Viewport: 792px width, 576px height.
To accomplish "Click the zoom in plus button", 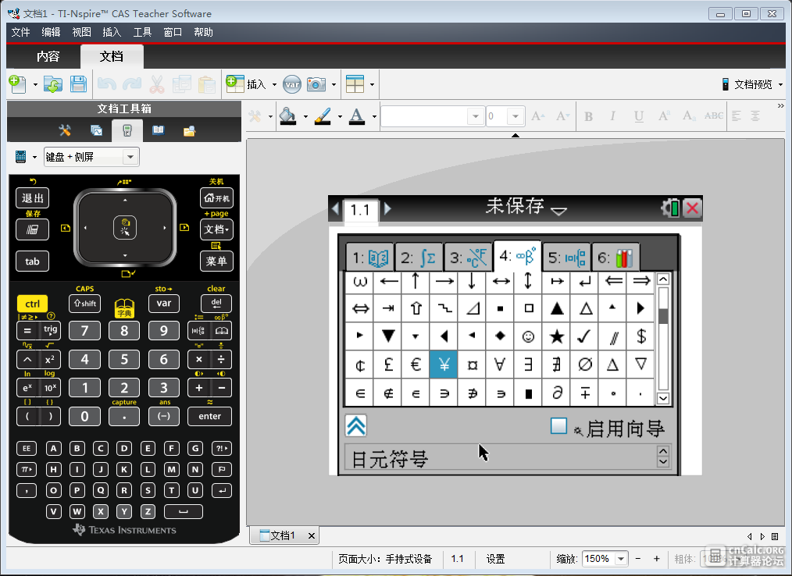I will point(656,559).
